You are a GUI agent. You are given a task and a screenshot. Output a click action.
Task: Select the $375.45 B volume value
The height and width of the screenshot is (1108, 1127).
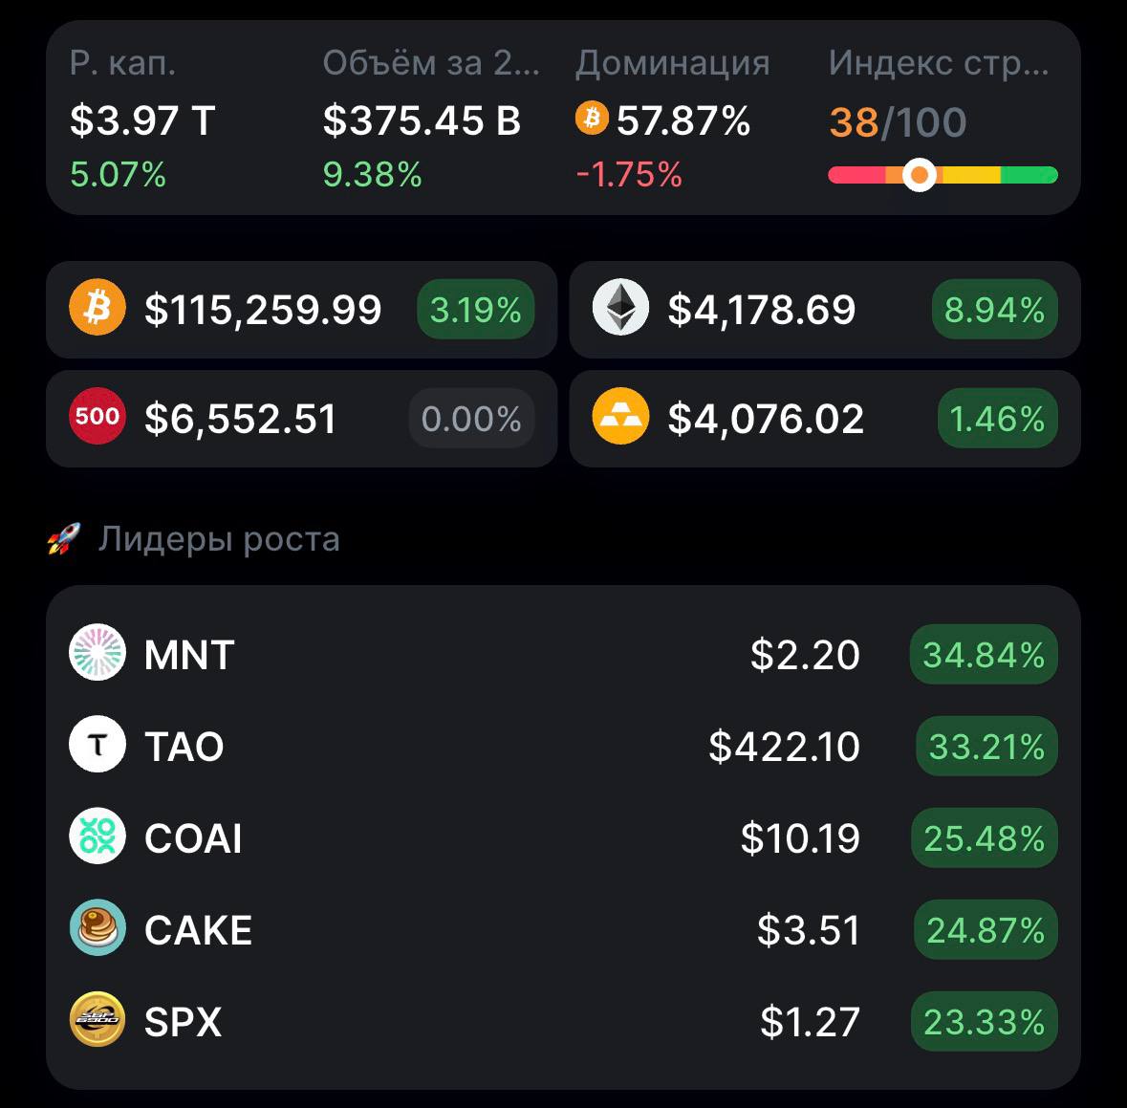point(422,121)
